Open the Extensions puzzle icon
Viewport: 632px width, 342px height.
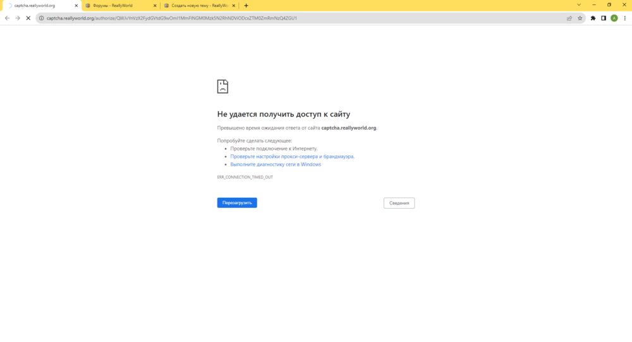click(x=593, y=18)
